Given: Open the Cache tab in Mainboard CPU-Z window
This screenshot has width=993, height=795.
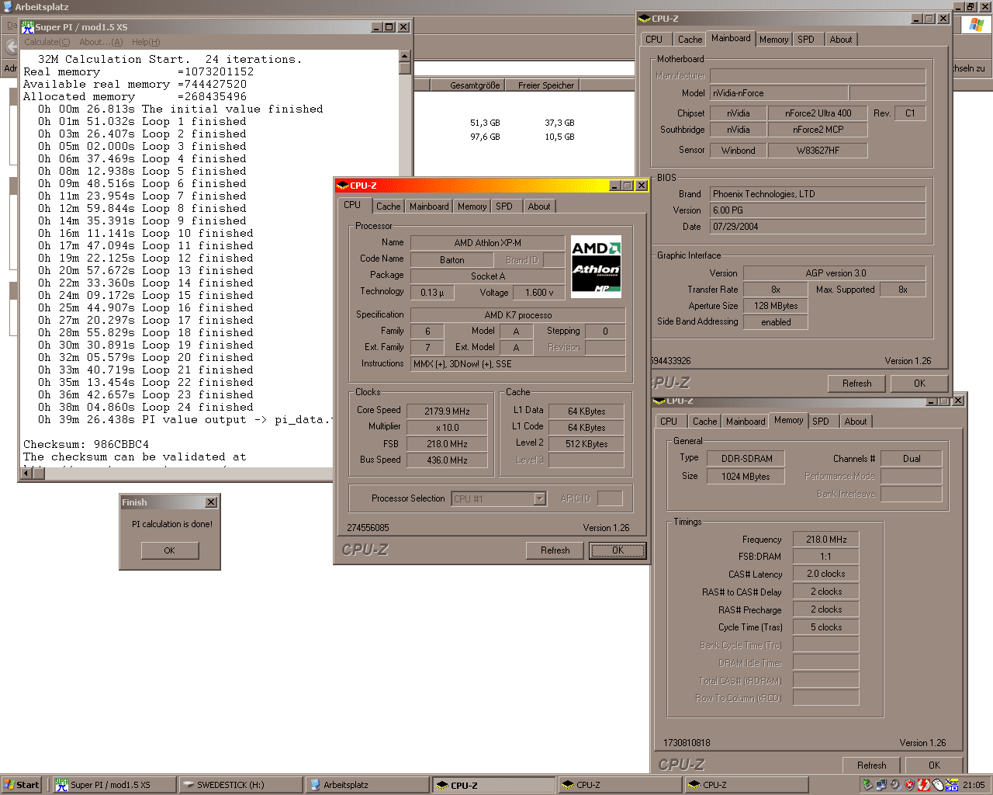Looking at the screenshot, I should pyautogui.click(x=690, y=40).
